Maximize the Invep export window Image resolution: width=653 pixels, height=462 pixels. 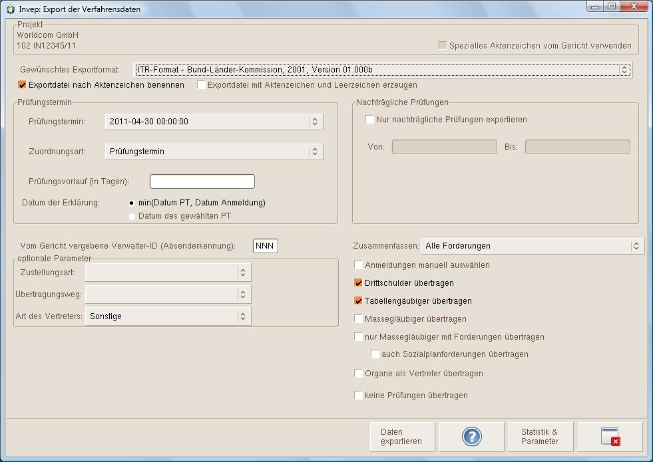[611, 6]
